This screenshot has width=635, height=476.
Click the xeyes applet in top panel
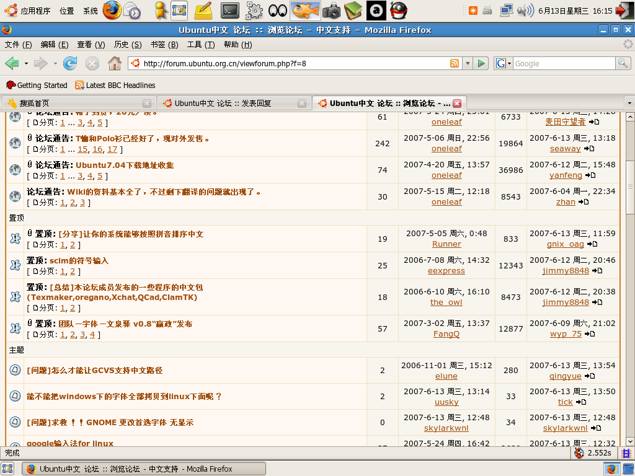click(x=278, y=11)
